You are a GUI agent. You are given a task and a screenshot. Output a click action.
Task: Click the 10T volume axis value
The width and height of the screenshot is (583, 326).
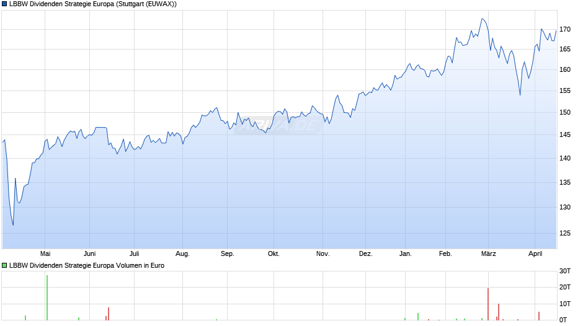point(565,304)
